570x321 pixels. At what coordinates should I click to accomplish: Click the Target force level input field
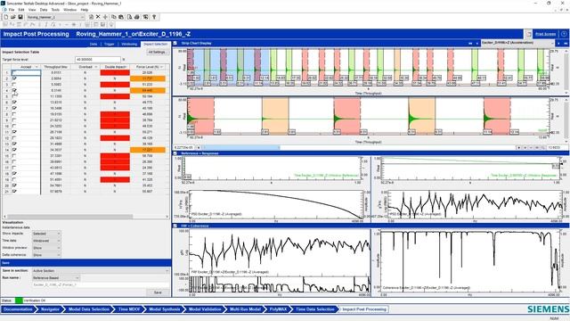click(97, 60)
